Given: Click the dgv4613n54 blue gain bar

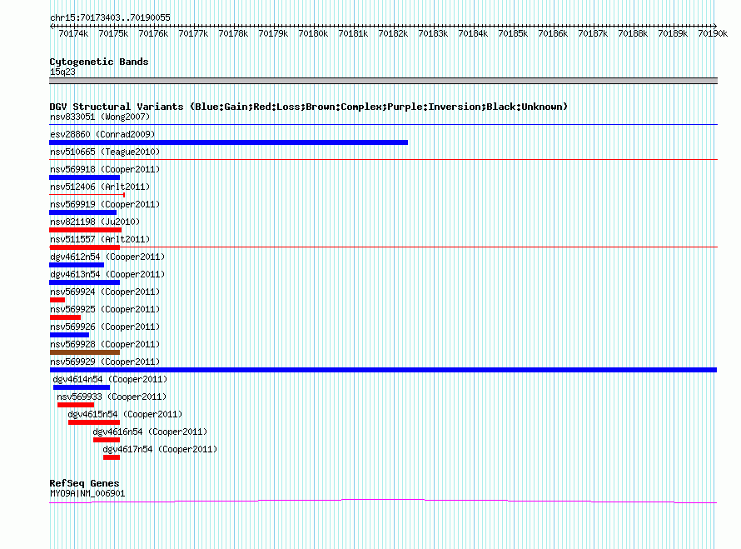Looking at the screenshot, I should click(85, 282).
